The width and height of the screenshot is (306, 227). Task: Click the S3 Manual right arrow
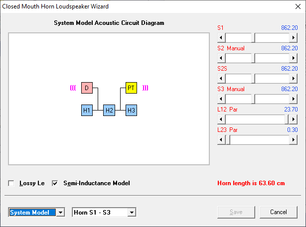point(293,99)
